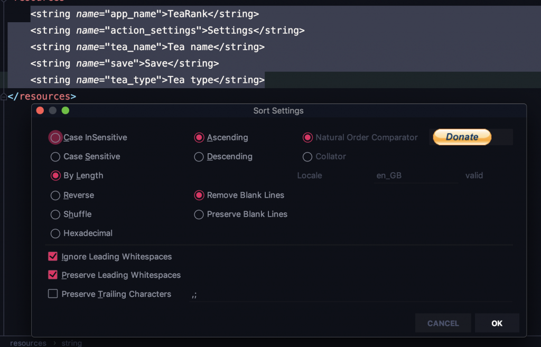
Task: Enable Preserve Trailing Characters checkbox
Action: pyautogui.click(x=53, y=294)
